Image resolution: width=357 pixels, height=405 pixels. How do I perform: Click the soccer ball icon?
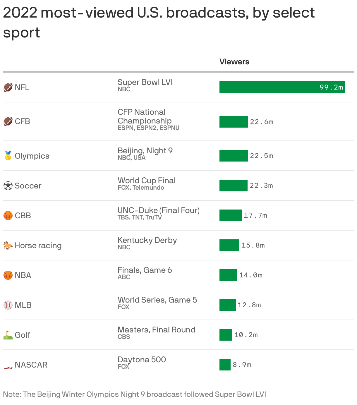(x=8, y=186)
